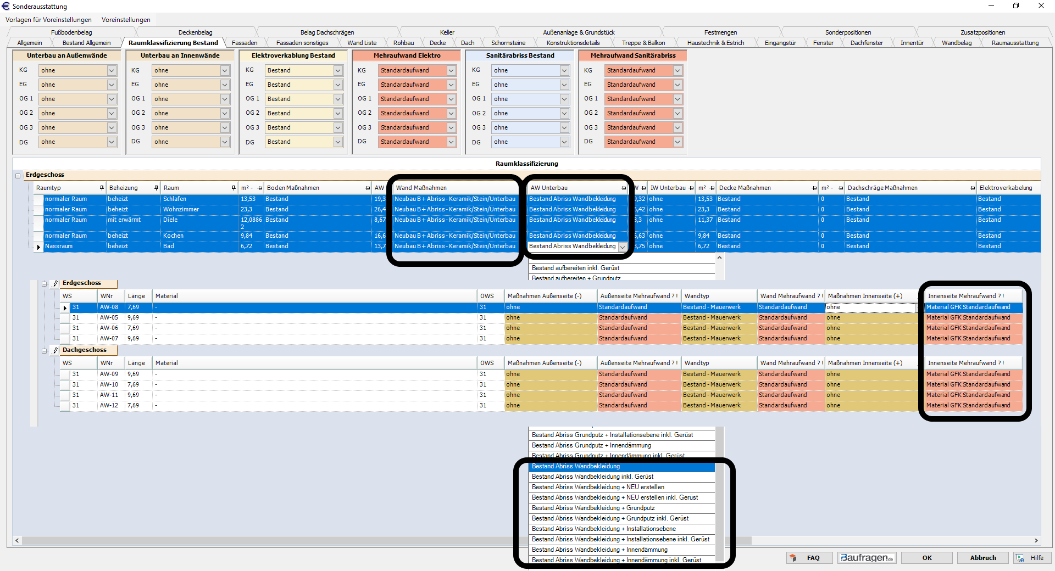Open KG dropdown under Unterbau an Außenwände
Image resolution: width=1055 pixels, height=571 pixels.
pyautogui.click(x=112, y=71)
